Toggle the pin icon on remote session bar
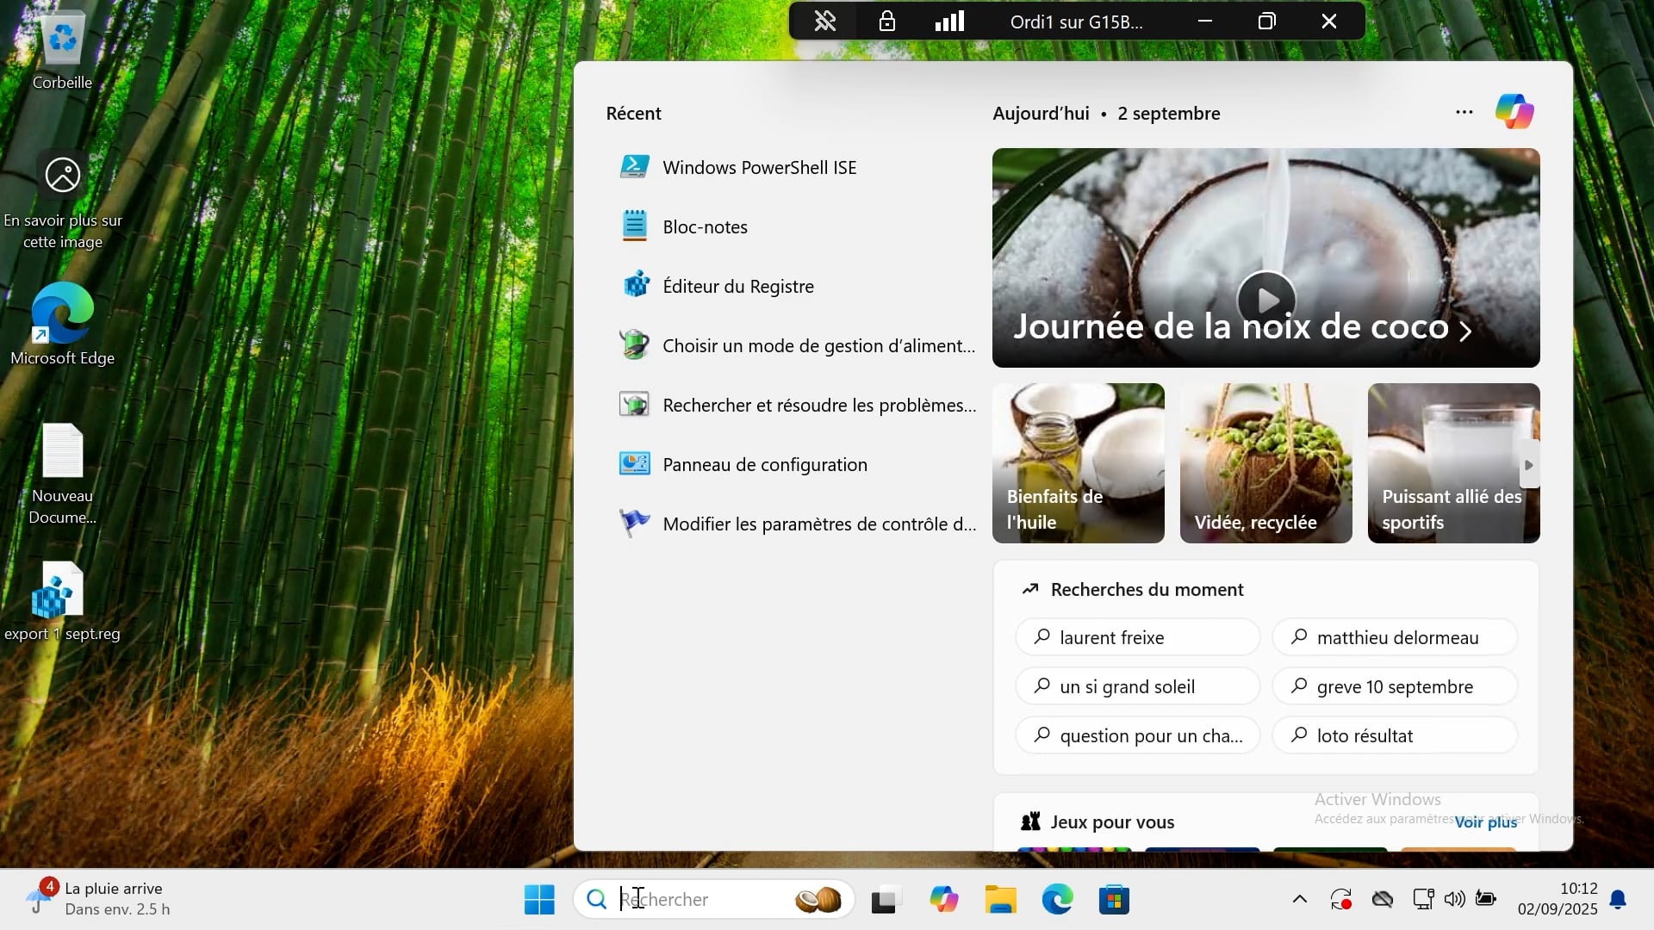The image size is (1654, 930). click(824, 22)
